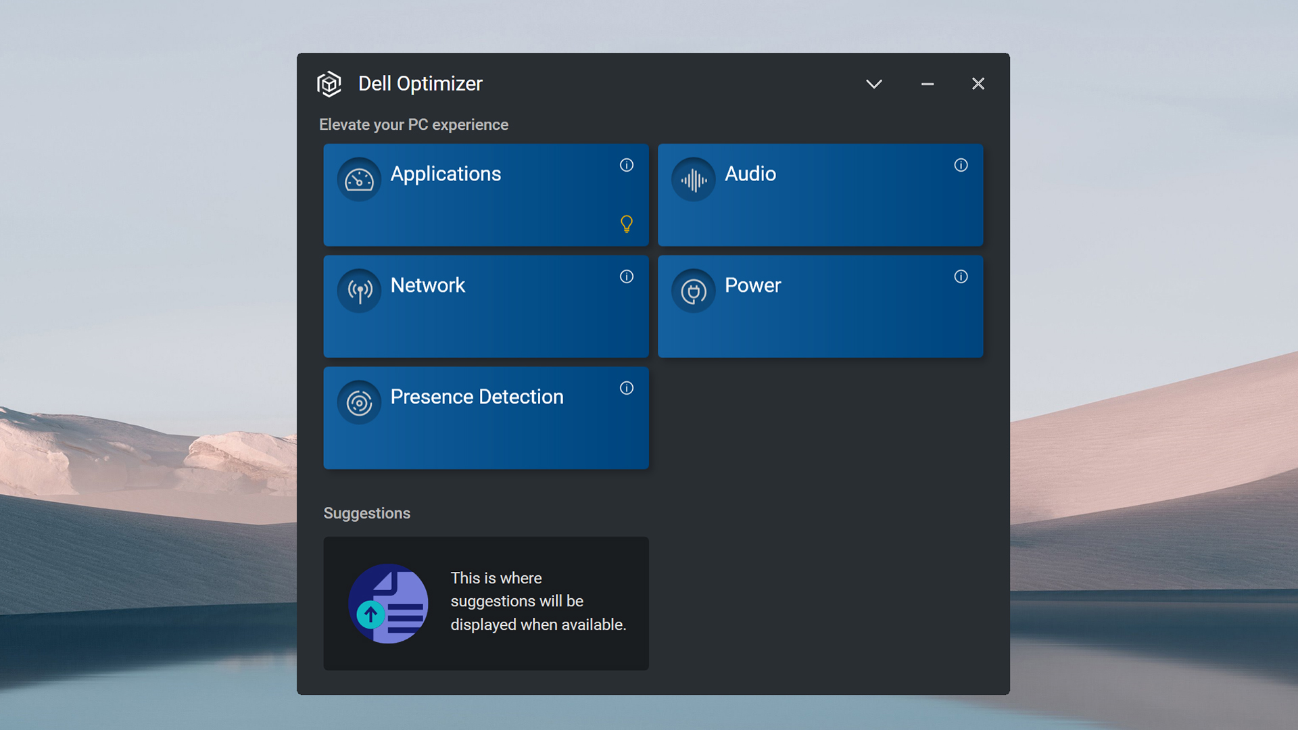Click 'Elevate your PC experience' subtitle
Viewport: 1298px width, 730px height.
[x=414, y=125]
